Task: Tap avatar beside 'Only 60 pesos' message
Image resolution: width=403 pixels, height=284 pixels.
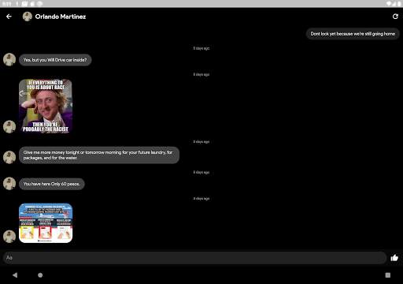Action: tap(9, 184)
